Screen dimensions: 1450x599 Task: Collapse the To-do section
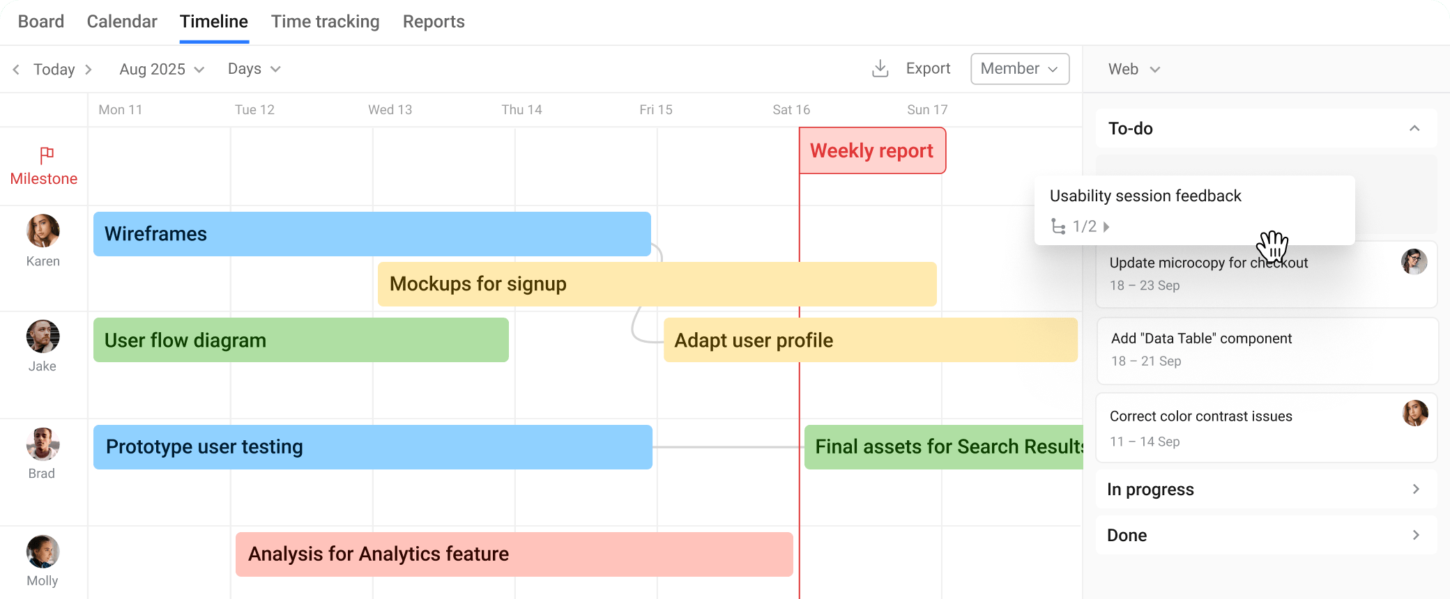pyautogui.click(x=1414, y=129)
